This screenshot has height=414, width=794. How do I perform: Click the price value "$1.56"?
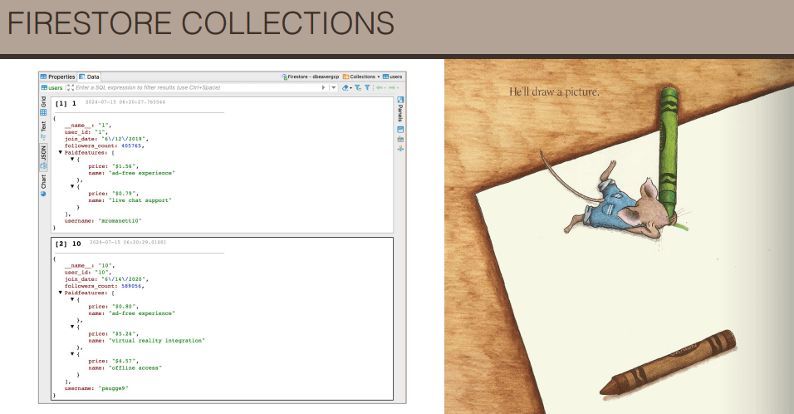point(123,166)
